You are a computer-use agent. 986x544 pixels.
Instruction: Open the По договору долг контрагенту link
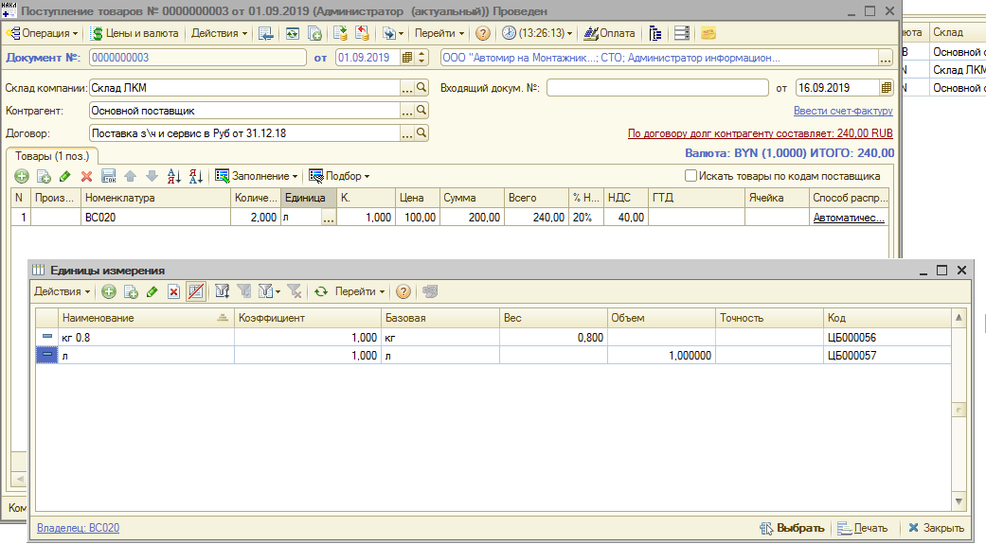(x=761, y=133)
